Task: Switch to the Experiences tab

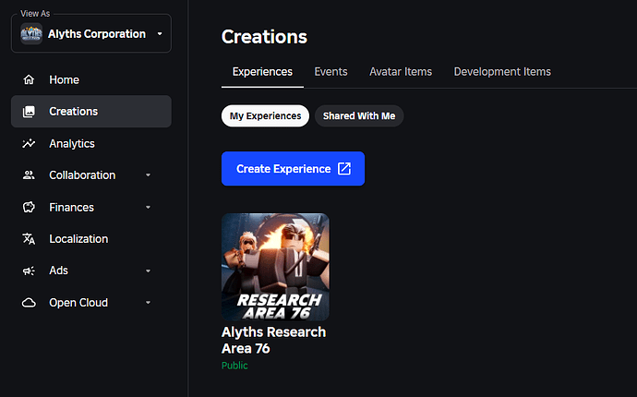Action: pos(262,72)
